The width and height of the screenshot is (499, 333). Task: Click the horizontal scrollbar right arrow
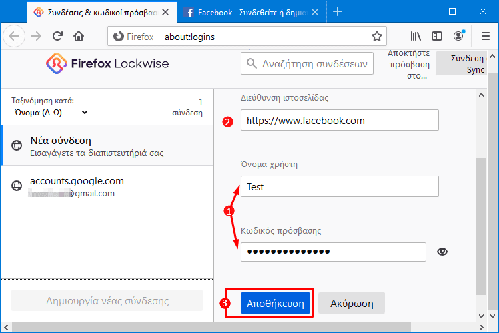coord(481,327)
